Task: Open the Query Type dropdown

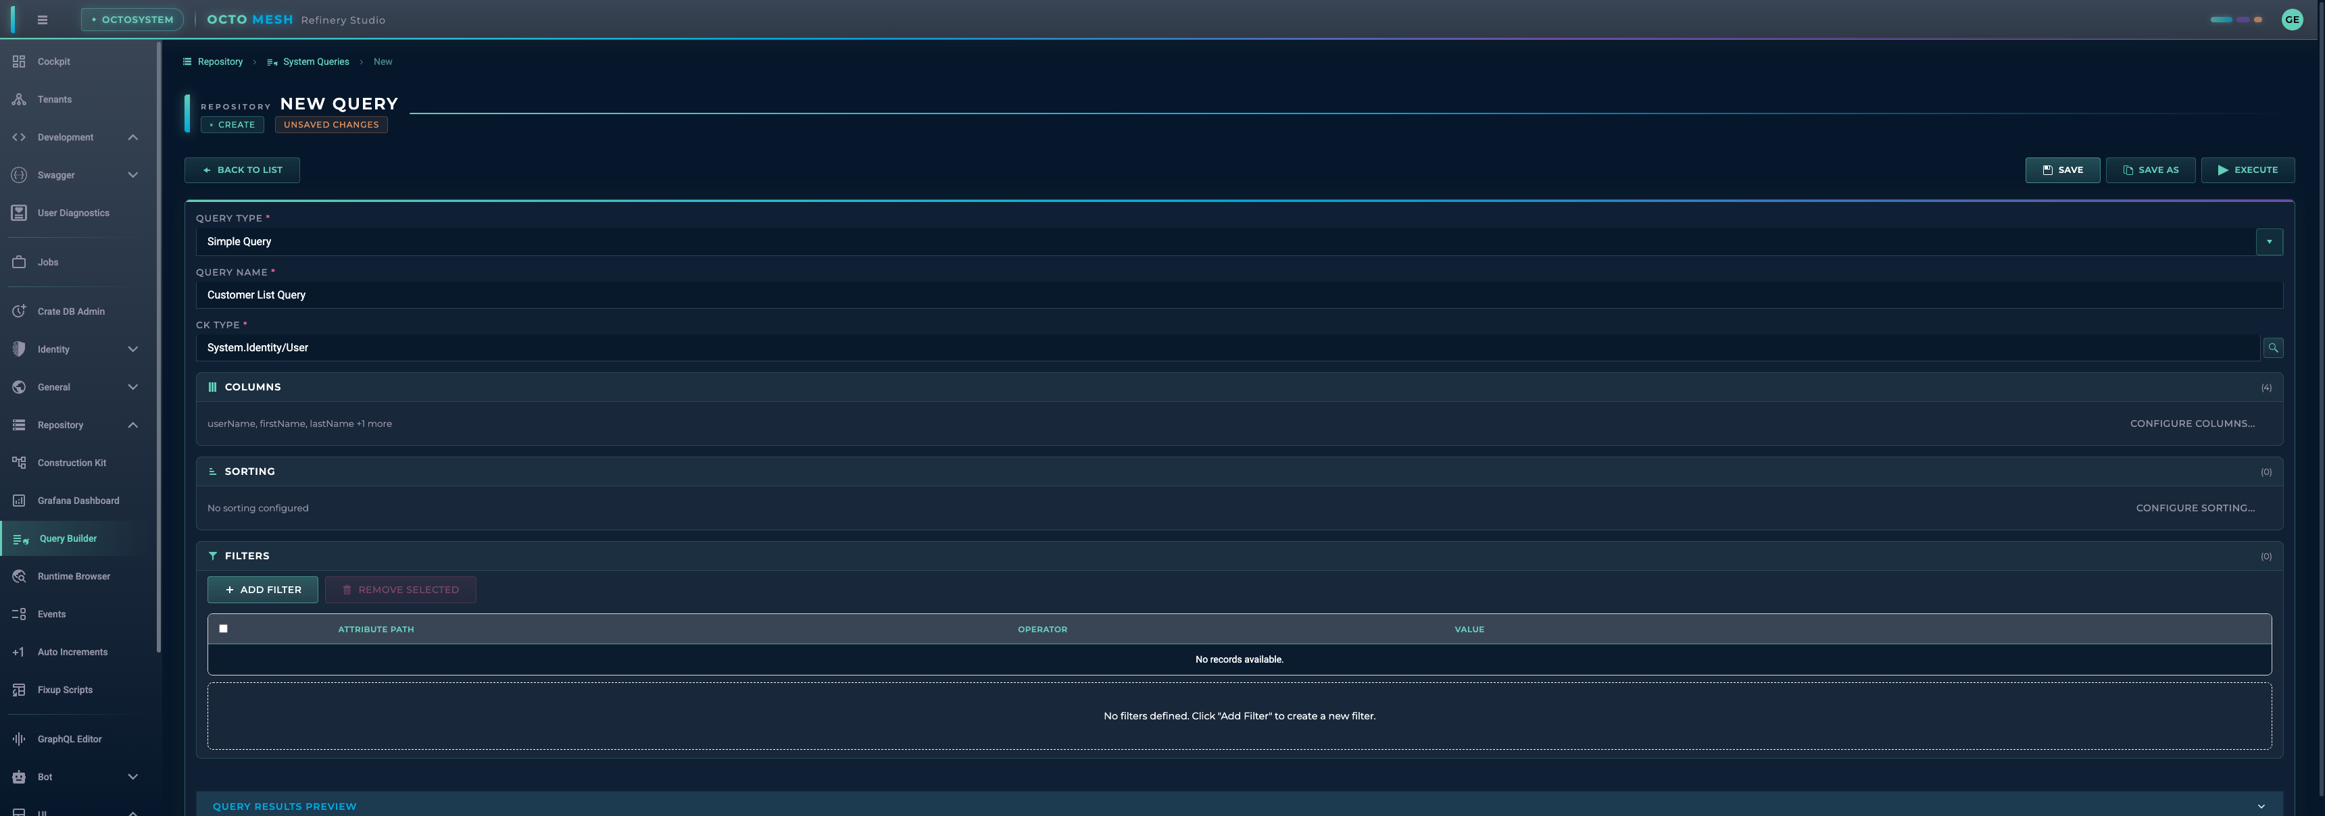Action: [x=2269, y=240]
